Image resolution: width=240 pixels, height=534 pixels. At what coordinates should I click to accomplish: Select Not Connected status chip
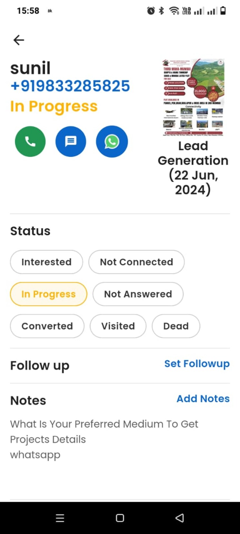point(136,262)
